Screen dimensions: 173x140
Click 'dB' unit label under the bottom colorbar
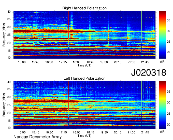point(162,132)
